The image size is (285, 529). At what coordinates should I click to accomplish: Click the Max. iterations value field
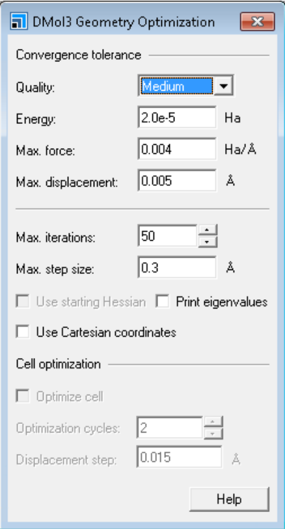coord(168,236)
